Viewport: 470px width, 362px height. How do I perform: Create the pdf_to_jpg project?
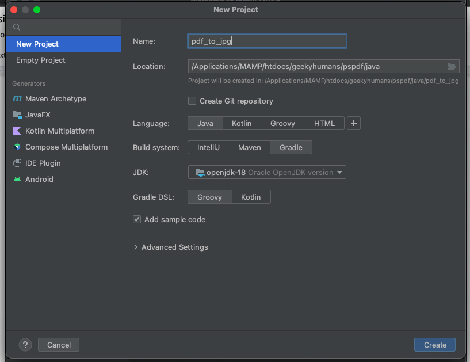(x=434, y=345)
